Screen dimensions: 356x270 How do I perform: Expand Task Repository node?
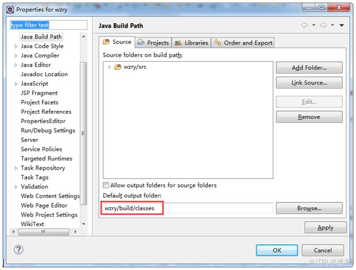tap(16, 168)
